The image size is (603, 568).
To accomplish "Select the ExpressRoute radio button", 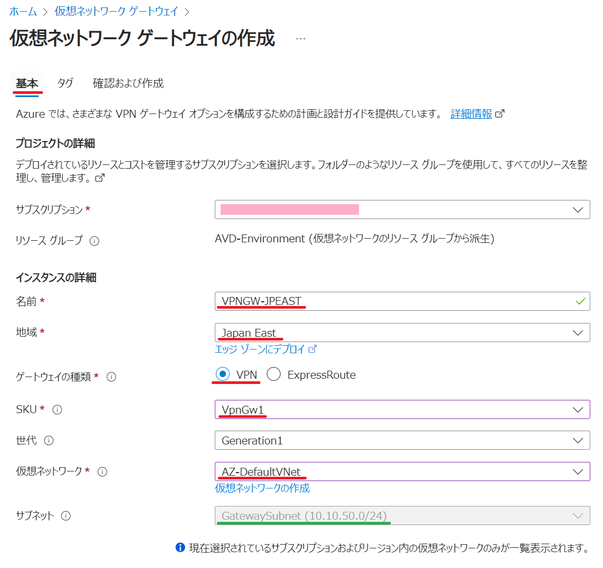I will click(274, 374).
